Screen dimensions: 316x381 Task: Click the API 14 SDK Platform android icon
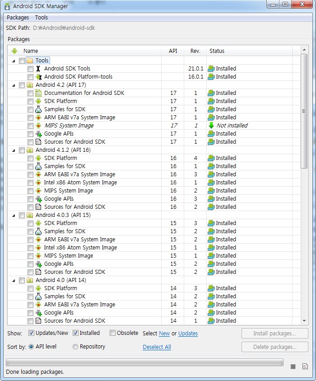coord(38,288)
